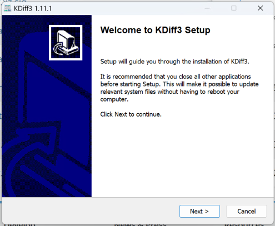
Task: Click the KDiff3 app icon in title bar
Action: click(8, 8)
